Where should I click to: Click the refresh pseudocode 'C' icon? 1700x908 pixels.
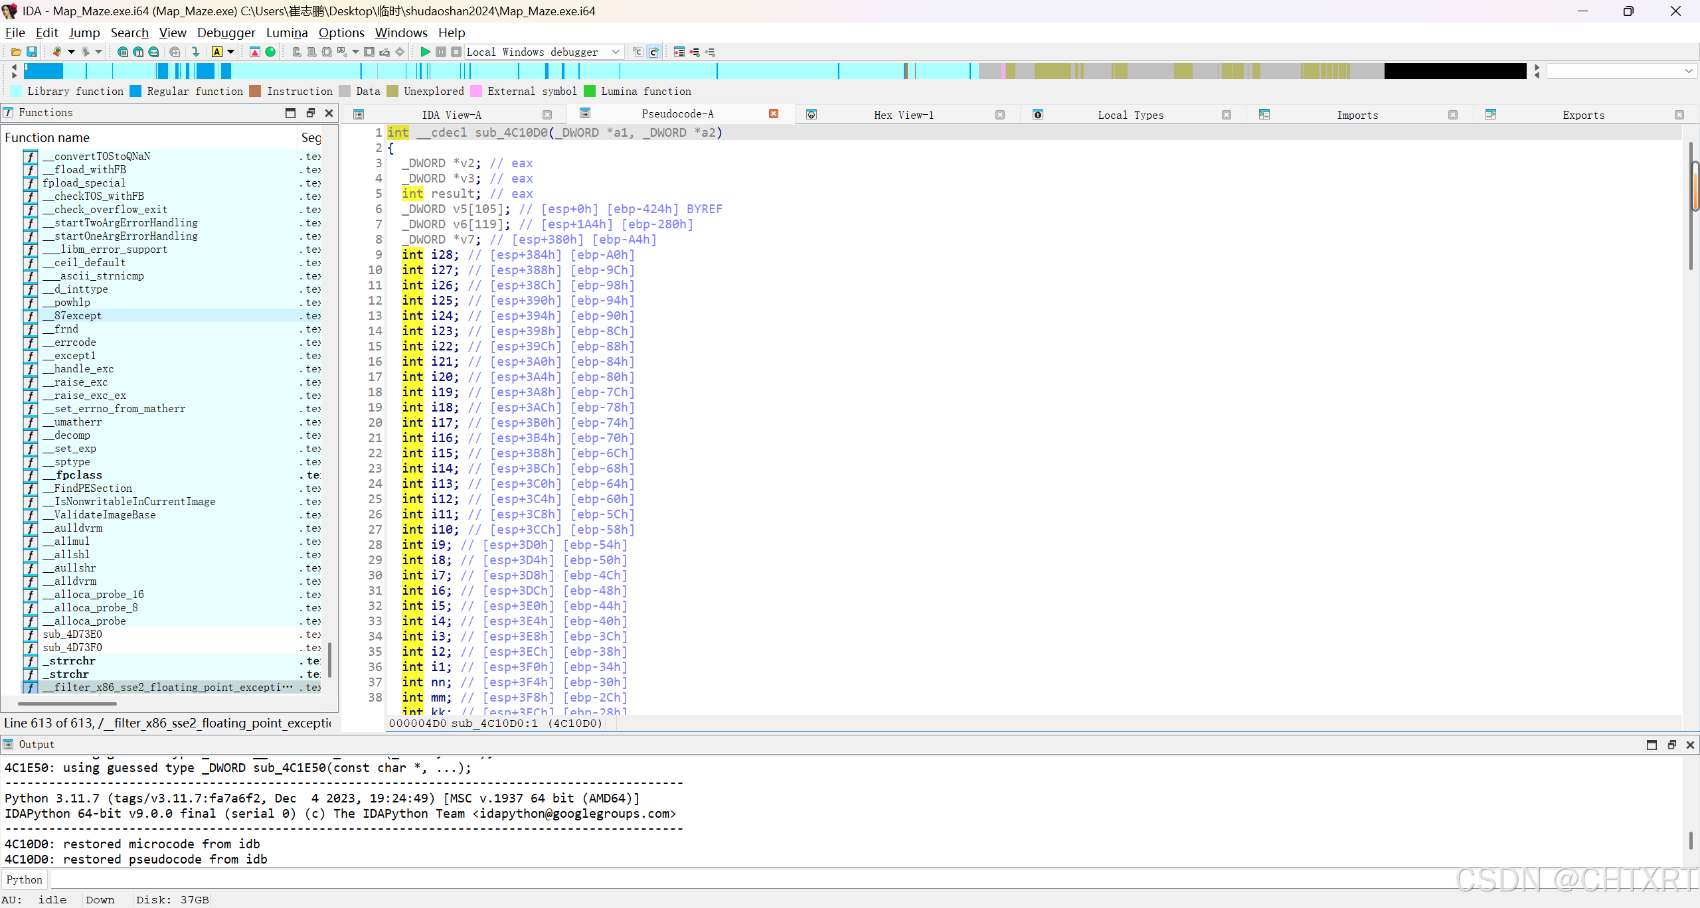(653, 52)
